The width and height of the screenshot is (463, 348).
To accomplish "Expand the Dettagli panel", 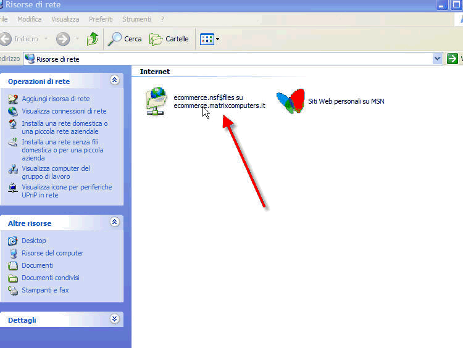I will tap(115, 319).
